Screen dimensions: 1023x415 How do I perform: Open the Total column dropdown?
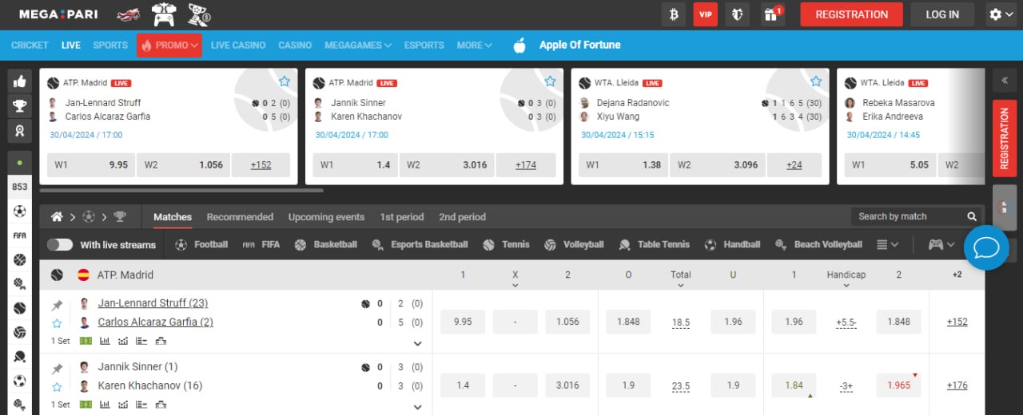[681, 279]
